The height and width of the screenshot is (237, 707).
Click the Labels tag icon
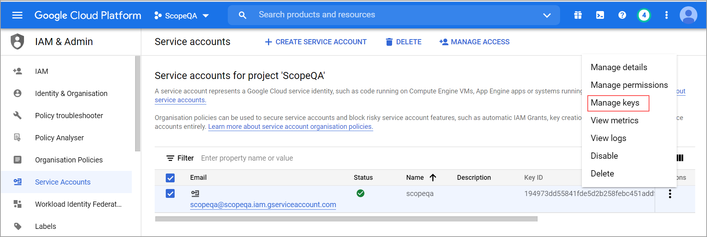coord(17,226)
